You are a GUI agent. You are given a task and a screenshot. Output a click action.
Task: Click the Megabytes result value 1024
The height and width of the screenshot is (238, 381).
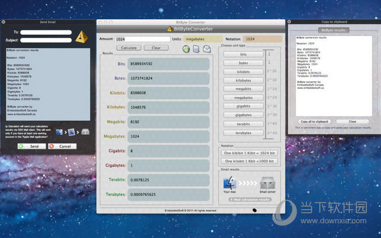point(168,137)
